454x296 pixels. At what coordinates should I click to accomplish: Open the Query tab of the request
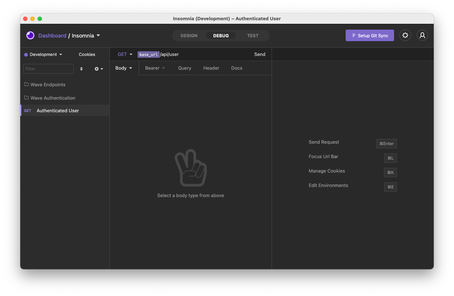tap(185, 68)
